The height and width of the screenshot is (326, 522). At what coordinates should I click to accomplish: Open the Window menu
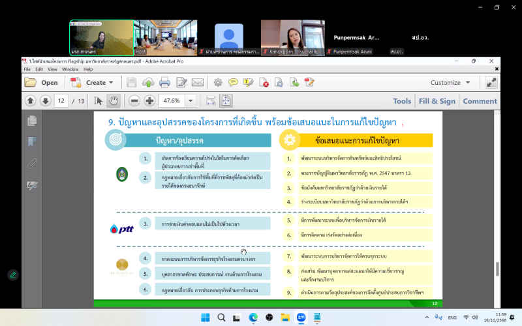click(70, 69)
